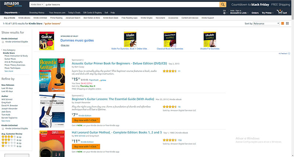Open Orders page
The height and width of the screenshot is (157, 294).
(255, 13)
